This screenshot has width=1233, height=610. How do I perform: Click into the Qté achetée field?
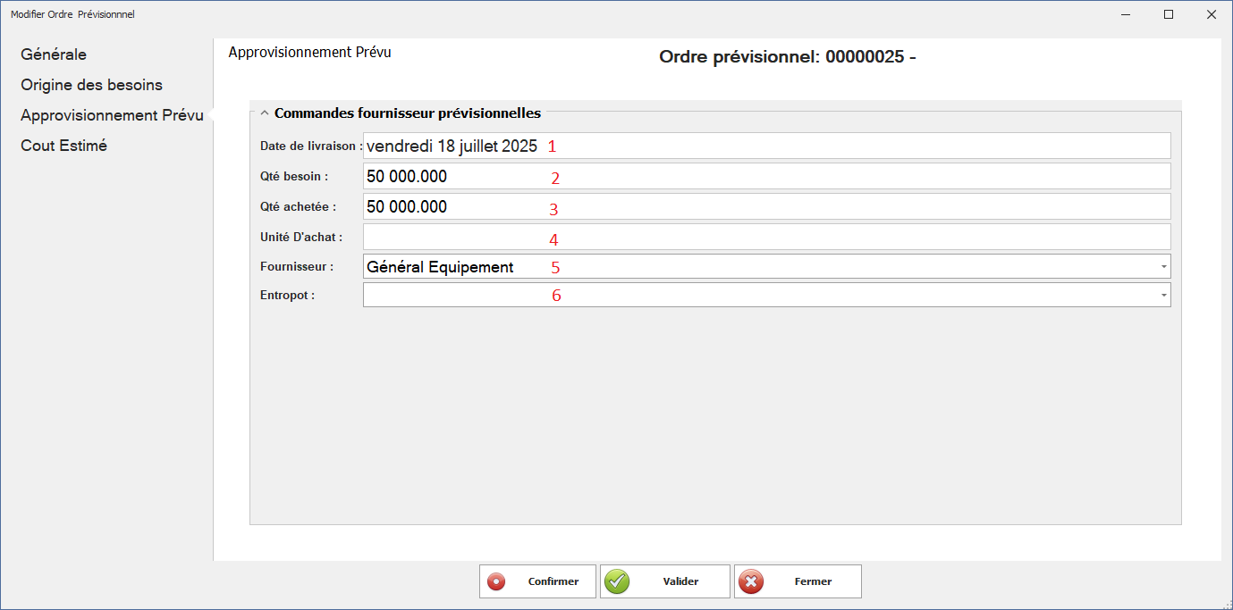(765, 206)
